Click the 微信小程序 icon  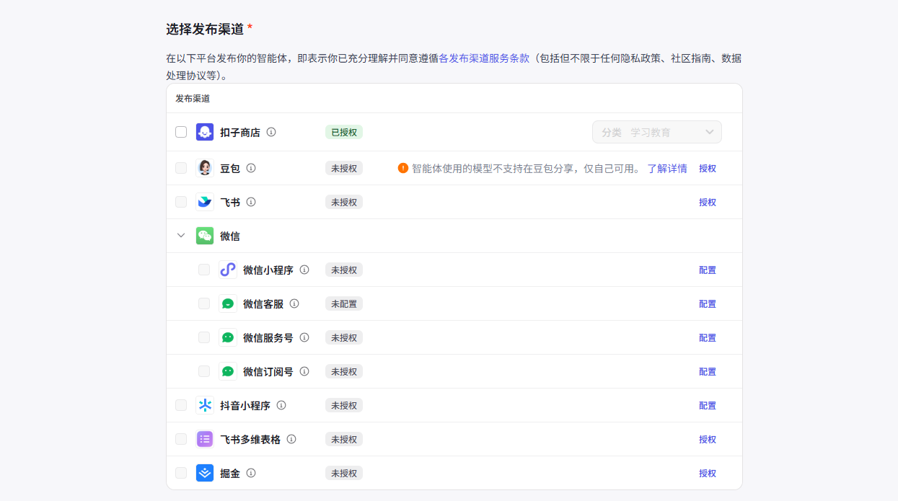coord(227,270)
